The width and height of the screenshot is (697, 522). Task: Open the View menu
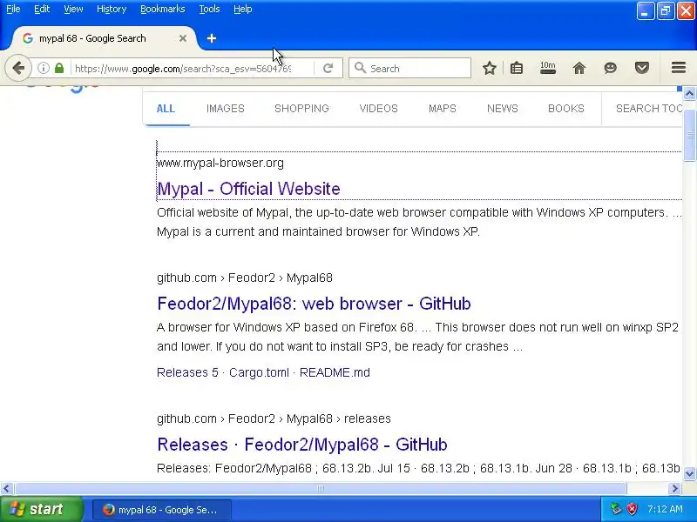[73, 9]
